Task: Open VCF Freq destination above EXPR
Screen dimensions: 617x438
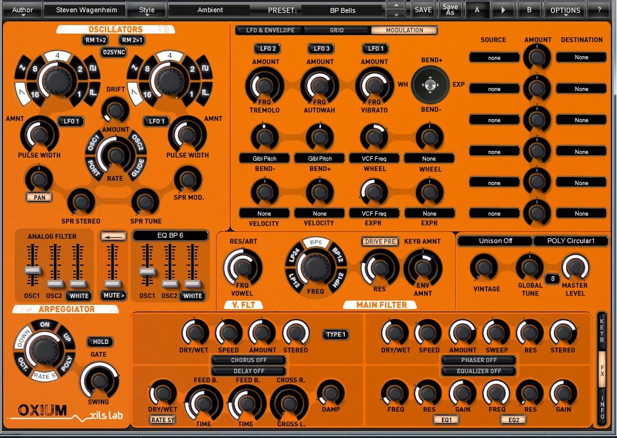Action: [x=374, y=213]
